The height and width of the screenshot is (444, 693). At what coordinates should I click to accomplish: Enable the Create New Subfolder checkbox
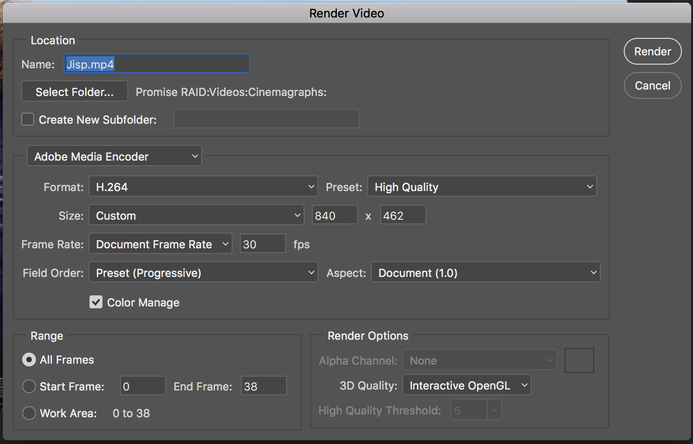coord(28,120)
